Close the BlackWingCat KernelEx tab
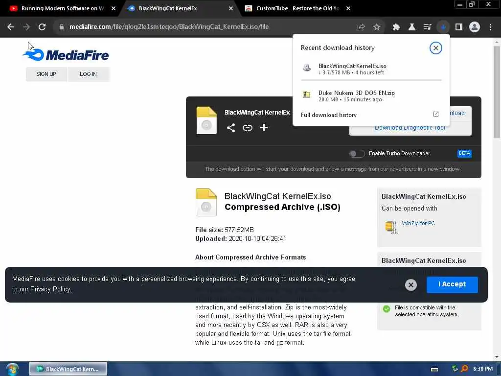The height and width of the screenshot is (376, 501). tap(231, 9)
